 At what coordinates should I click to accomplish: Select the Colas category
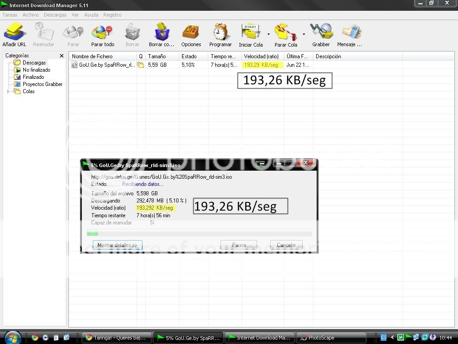24,91
